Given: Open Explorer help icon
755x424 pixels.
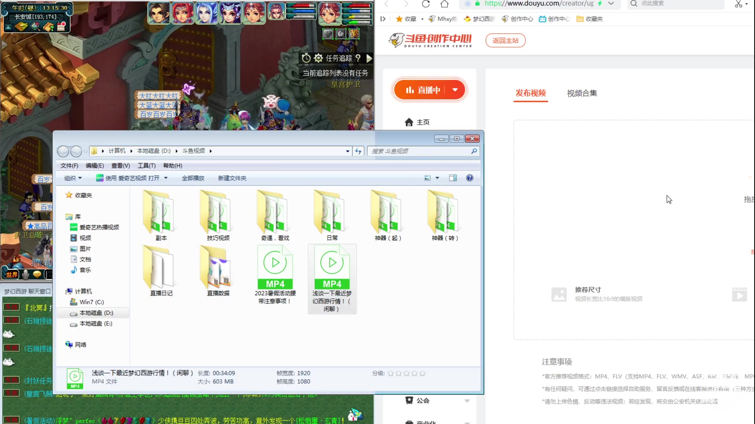Looking at the screenshot, I should (x=470, y=178).
